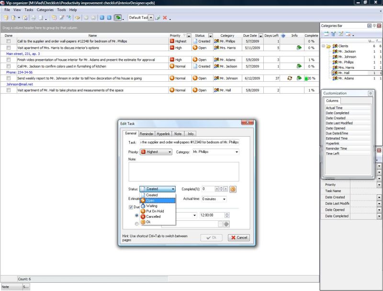Toggle the Due date checkbox in Edit Task
Viewport: 383px width, 291px height.
(131, 207)
